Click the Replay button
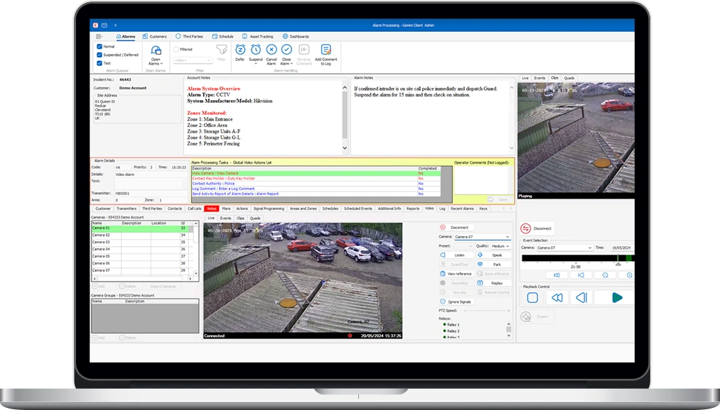 (493, 283)
